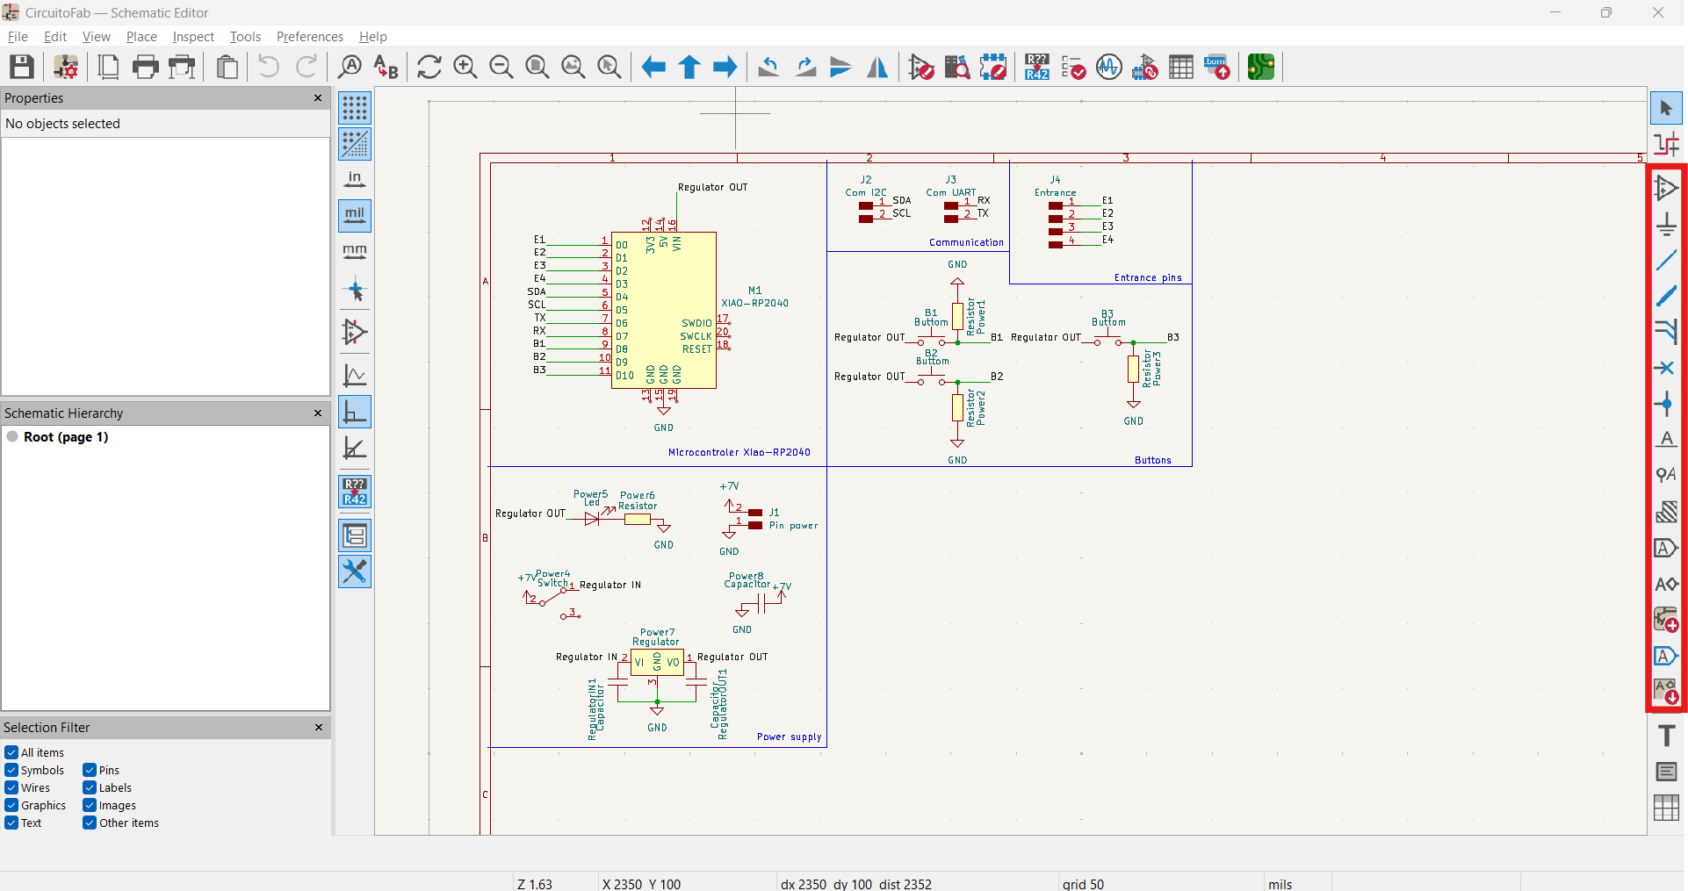Open the Find tool
This screenshot has width=1688, height=891.
(x=350, y=67)
